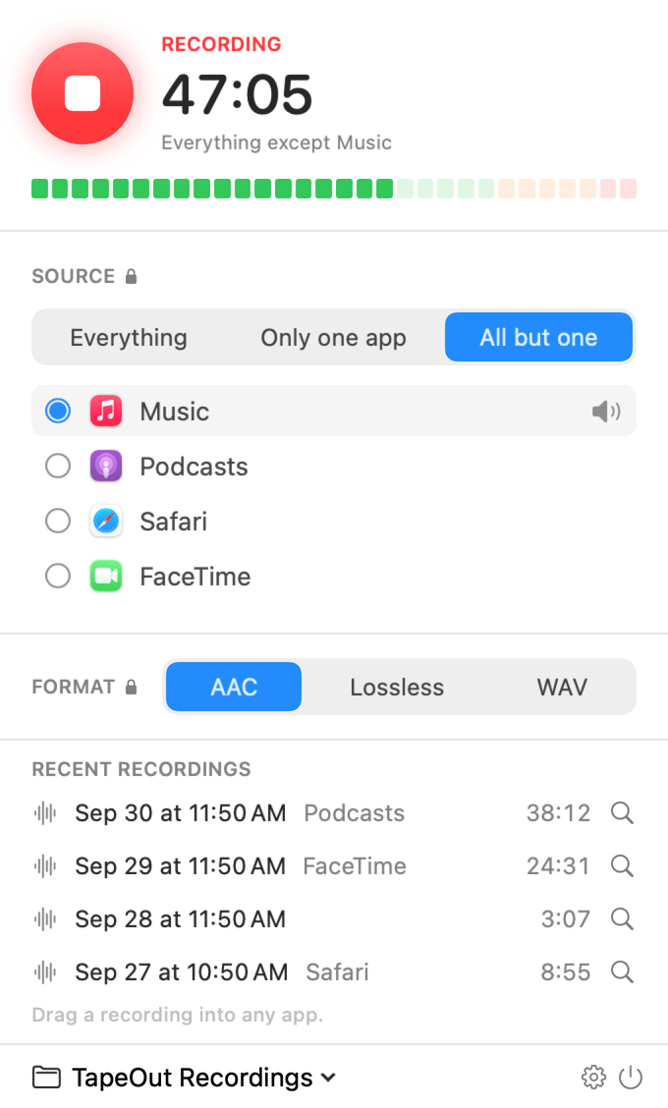This screenshot has width=668, height=1108.
Task: Reveal the Sep 30 recording with magnifier
Action: pos(622,812)
